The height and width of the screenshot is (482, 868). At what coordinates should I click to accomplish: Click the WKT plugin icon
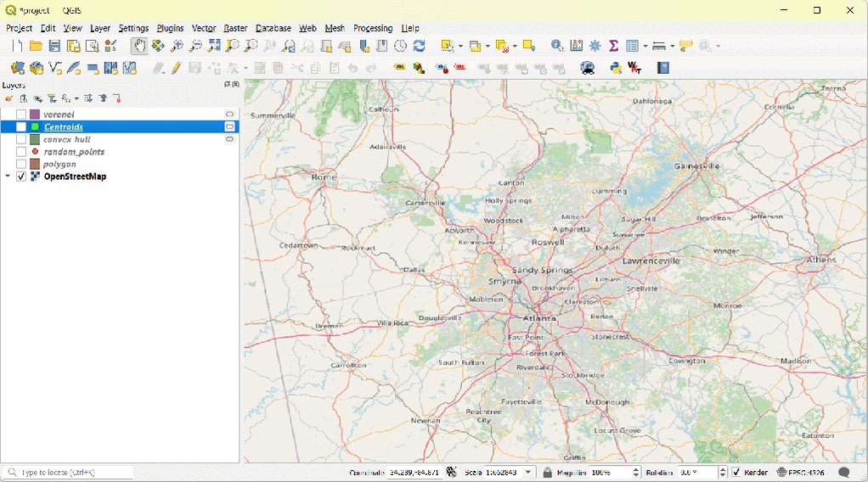coord(634,68)
